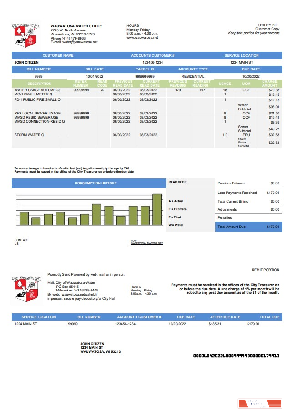Click the F = Final read code

pyautogui.click(x=174, y=217)
